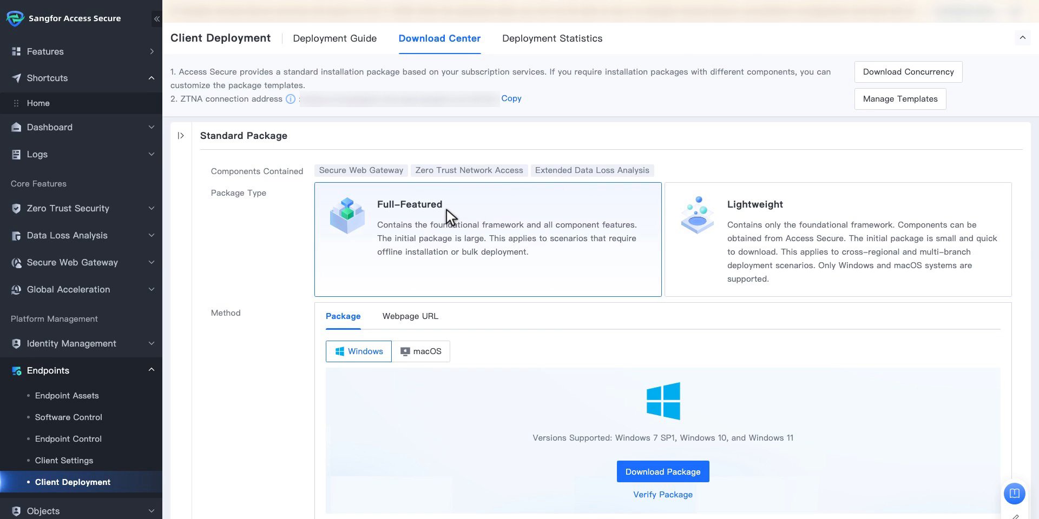Click the Verify Package link
The height and width of the screenshot is (519, 1039).
click(663, 495)
